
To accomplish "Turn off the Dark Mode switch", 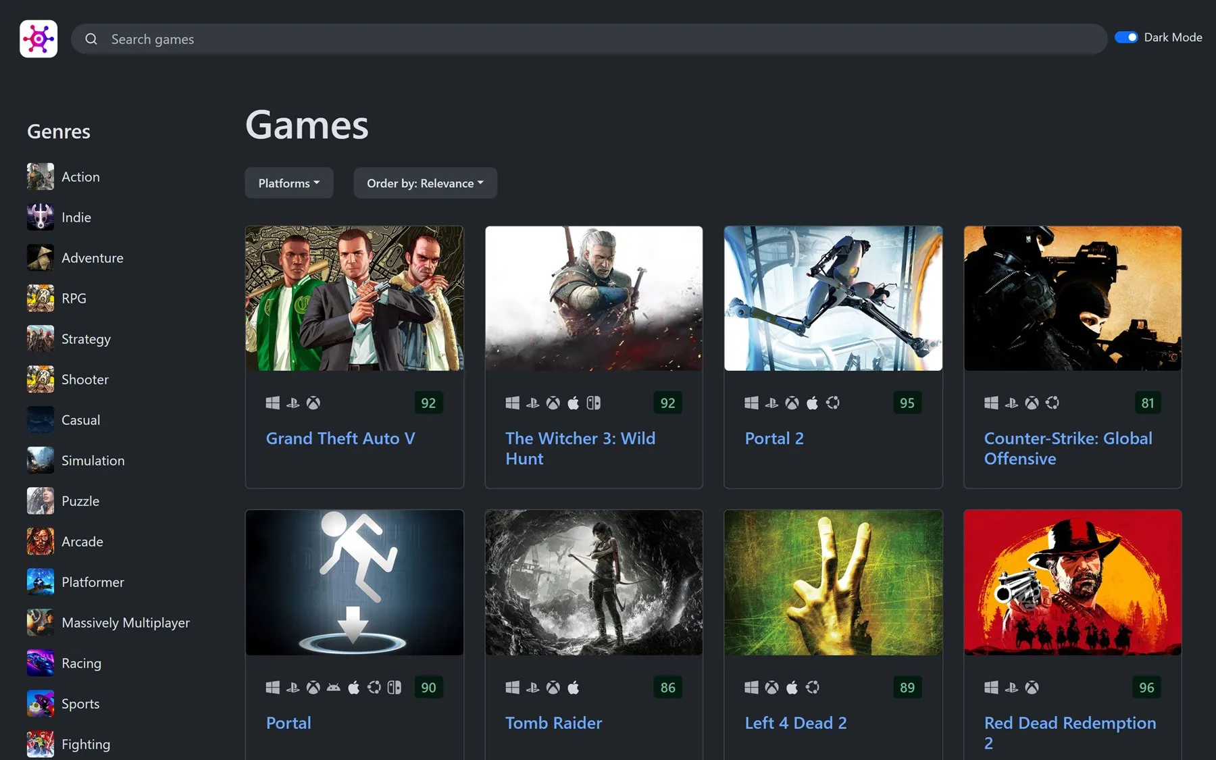I will (x=1126, y=37).
